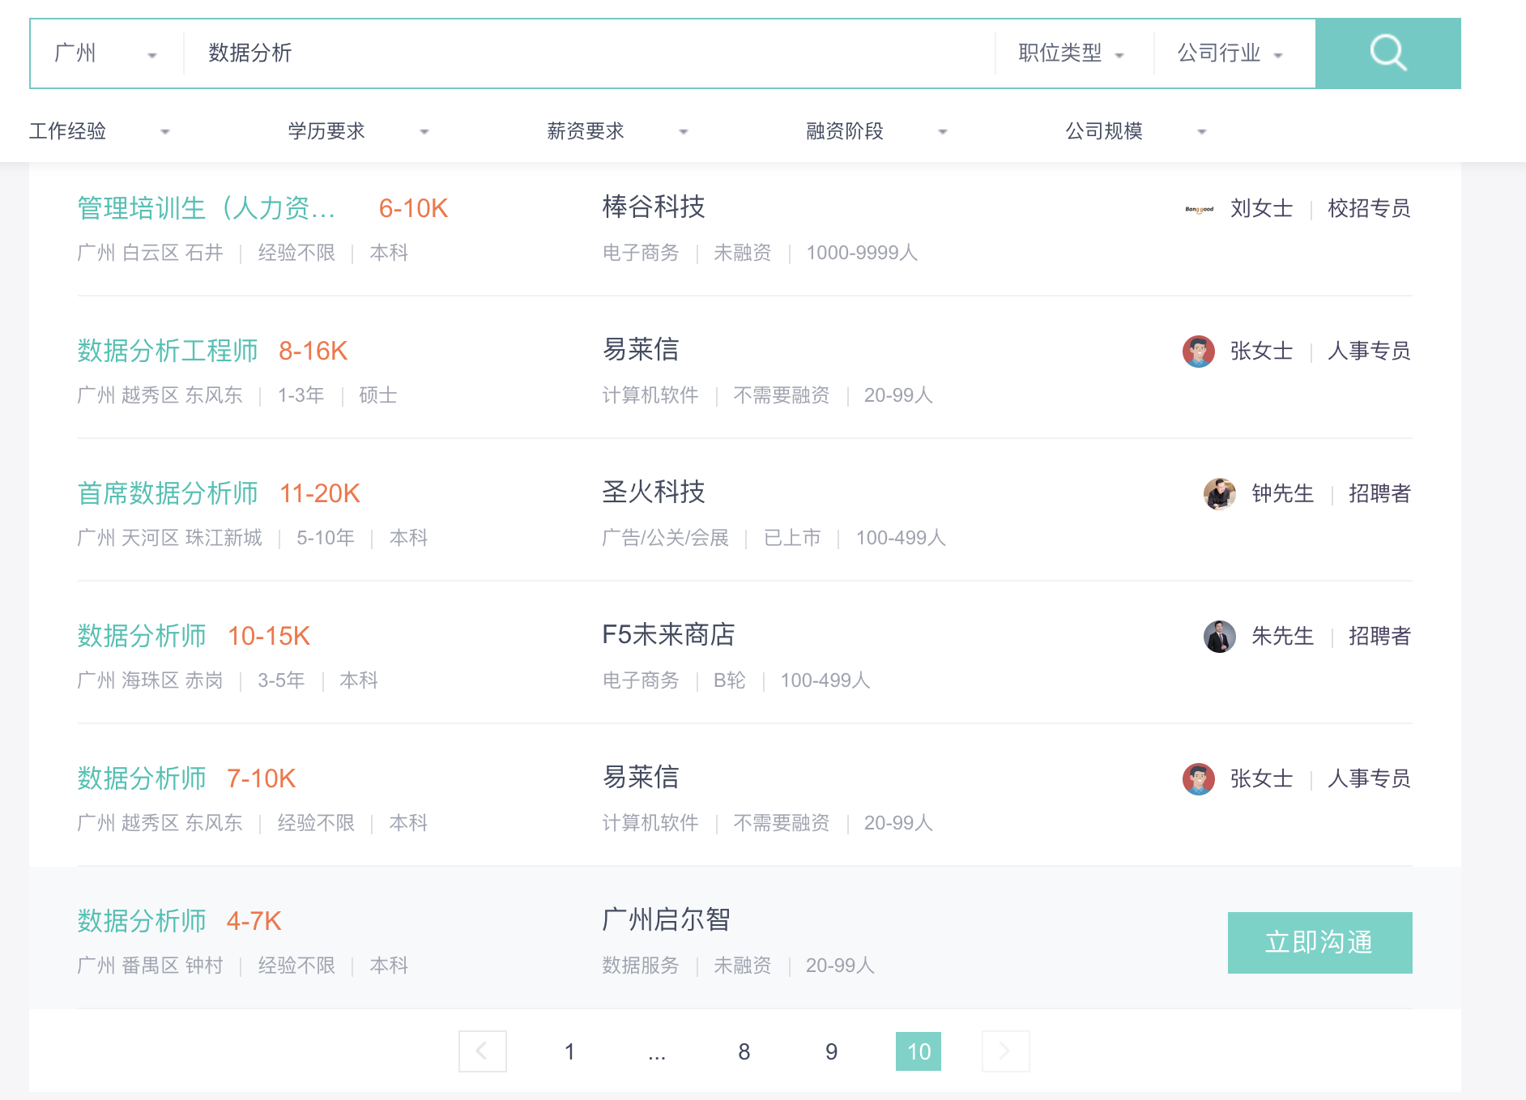The width and height of the screenshot is (1526, 1100).
Task: Click the next page arrow
Action: pyautogui.click(x=1006, y=1051)
